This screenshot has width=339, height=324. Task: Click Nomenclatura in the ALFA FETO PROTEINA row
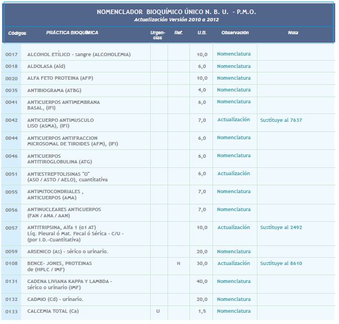(x=234, y=78)
